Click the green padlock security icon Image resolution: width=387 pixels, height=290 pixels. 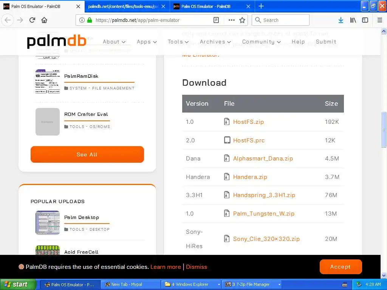tap(89, 20)
